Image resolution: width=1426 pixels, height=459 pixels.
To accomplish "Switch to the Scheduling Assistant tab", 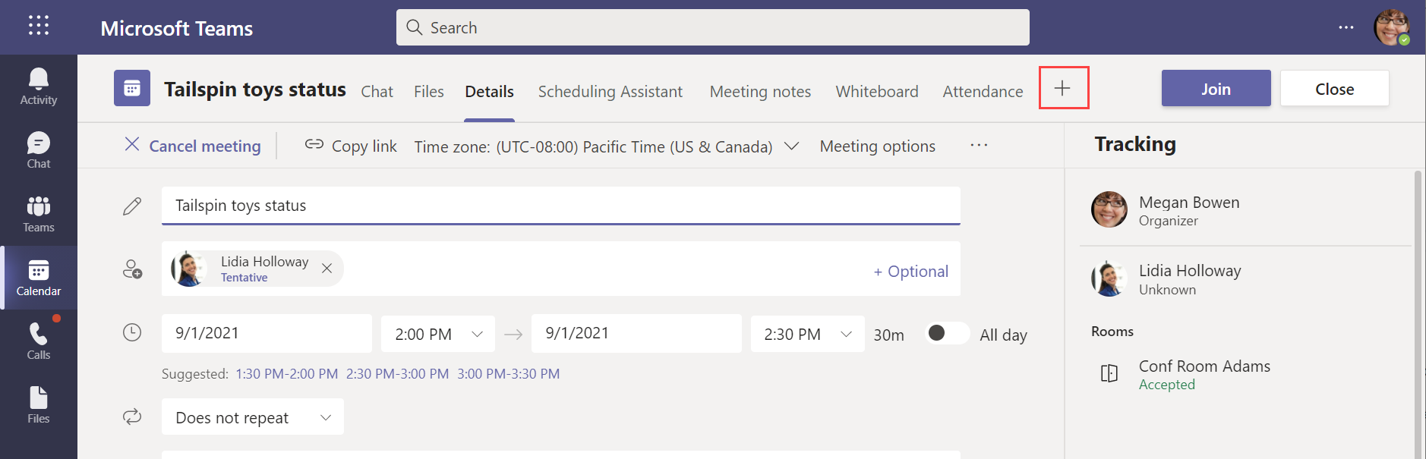I will pos(610,91).
